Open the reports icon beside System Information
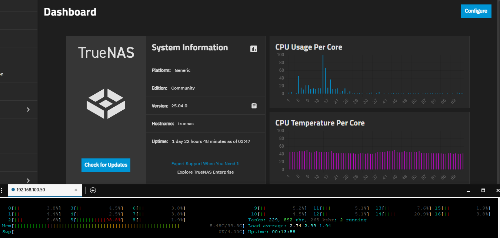 254,48
